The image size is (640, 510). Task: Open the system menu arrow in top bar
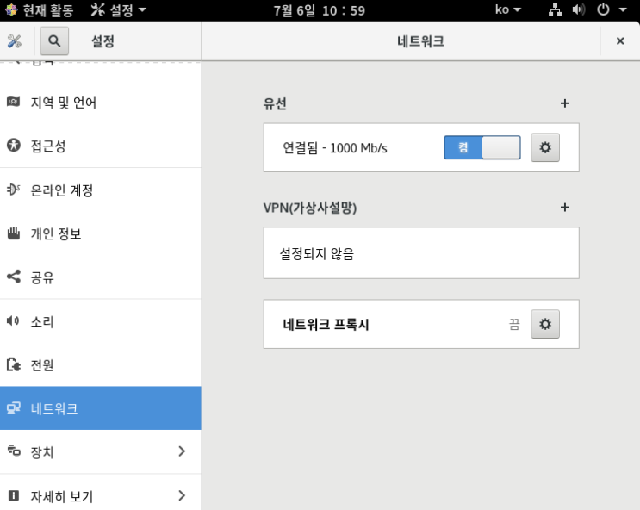(623, 9)
